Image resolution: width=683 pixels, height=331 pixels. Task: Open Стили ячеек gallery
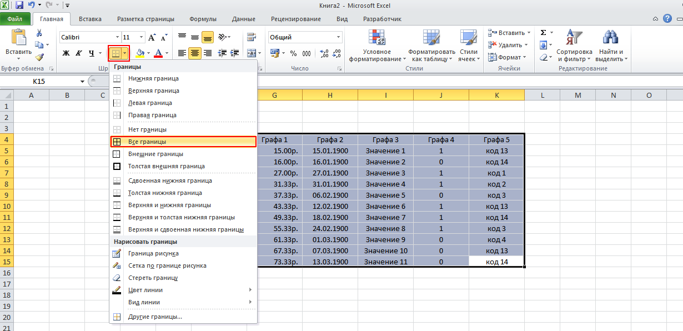pos(468,46)
